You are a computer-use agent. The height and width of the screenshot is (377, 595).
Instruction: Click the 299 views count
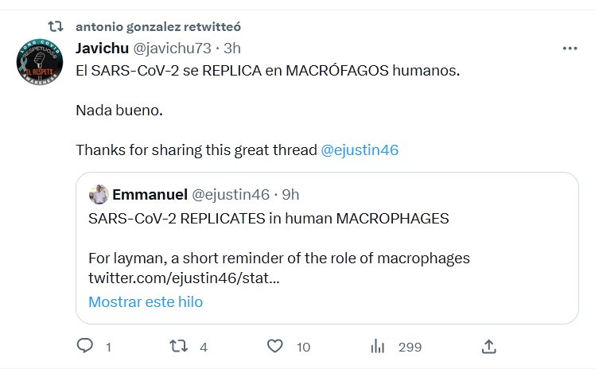coord(410,347)
